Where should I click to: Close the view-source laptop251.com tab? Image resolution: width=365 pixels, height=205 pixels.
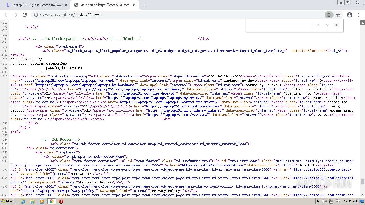coord(134,5)
